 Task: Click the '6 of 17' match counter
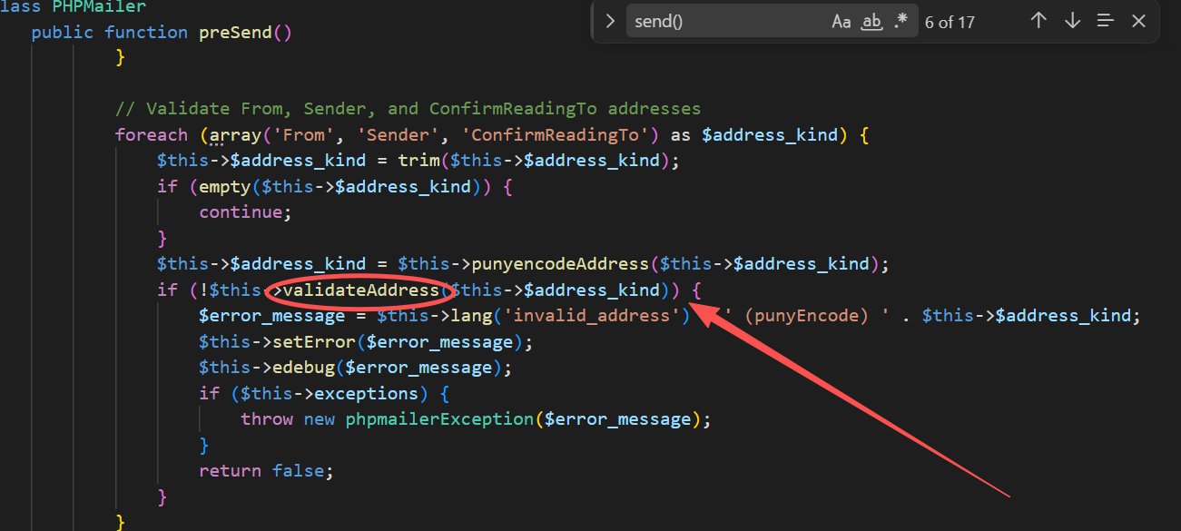(950, 23)
